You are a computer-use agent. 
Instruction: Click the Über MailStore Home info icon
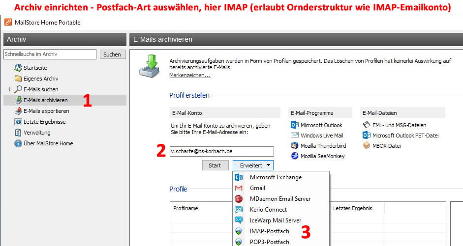pos(18,143)
